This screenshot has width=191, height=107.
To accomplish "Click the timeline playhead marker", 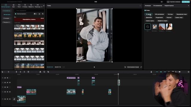I will point(118,74).
